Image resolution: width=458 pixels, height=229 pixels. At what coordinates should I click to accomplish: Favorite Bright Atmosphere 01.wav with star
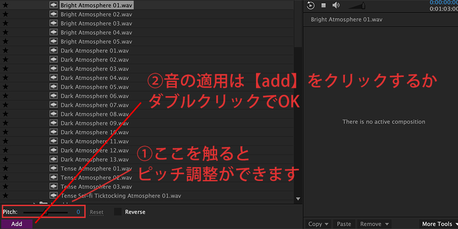5,5
